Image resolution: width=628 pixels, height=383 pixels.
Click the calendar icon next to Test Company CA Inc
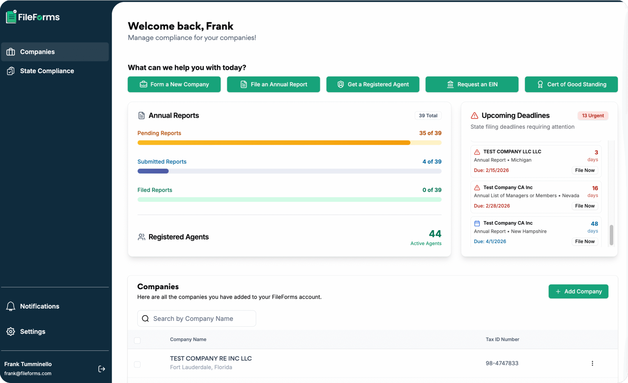[477, 223]
